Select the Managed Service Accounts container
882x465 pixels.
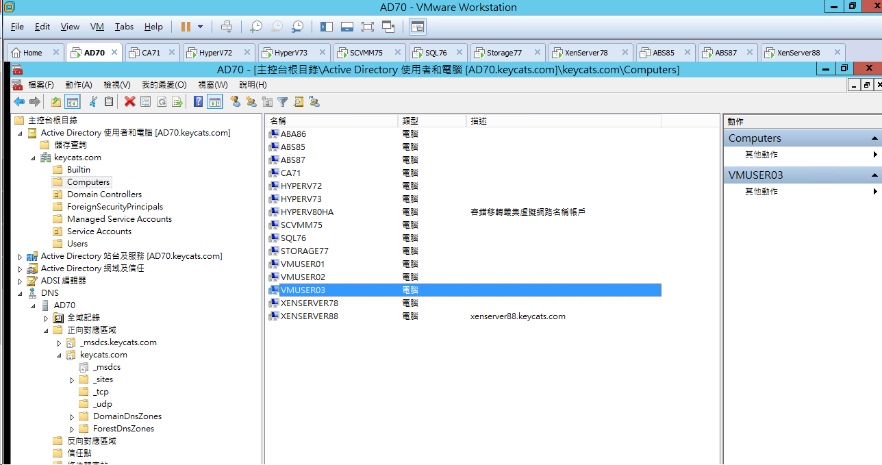(x=119, y=219)
